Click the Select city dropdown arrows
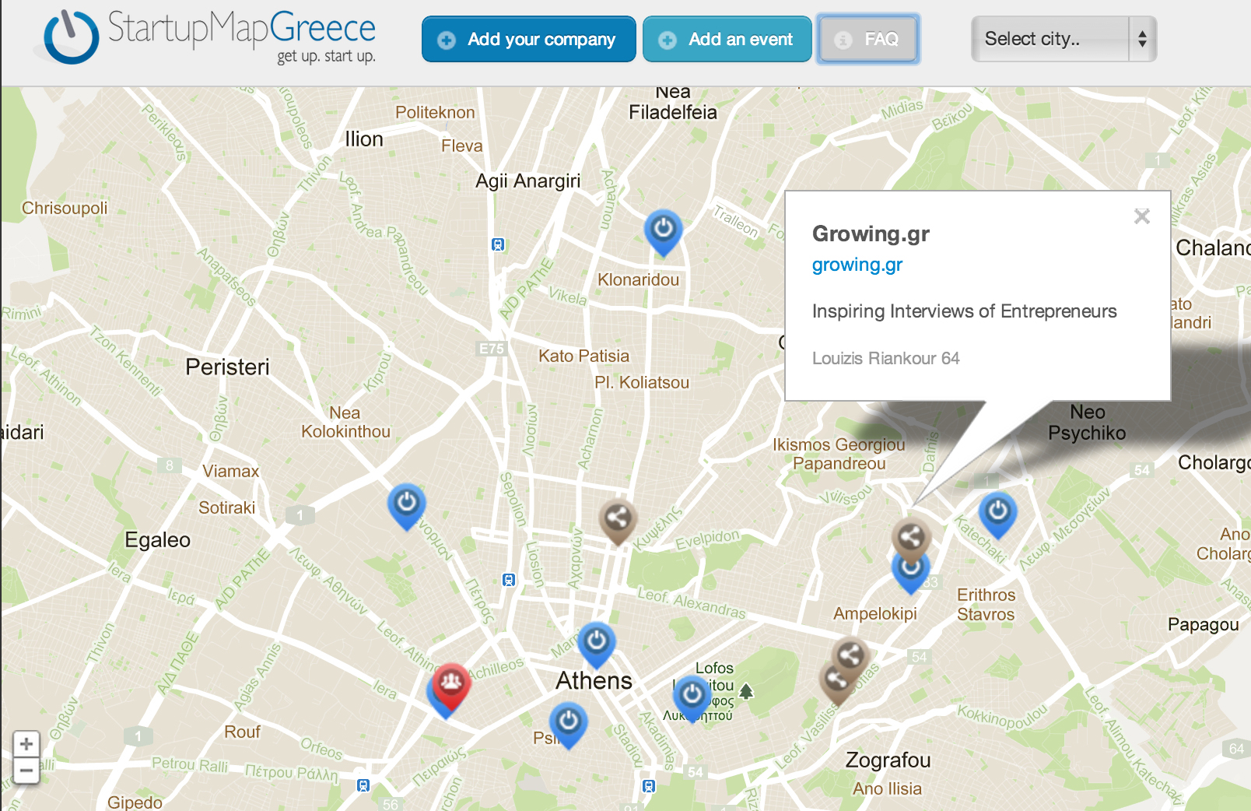This screenshot has width=1251, height=811. coord(1142,39)
